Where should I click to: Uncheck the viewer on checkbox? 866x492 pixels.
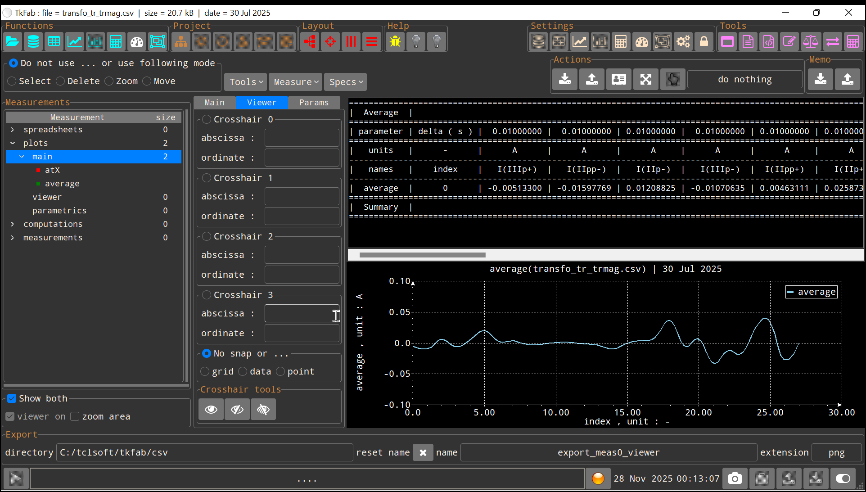coord(9,416)
